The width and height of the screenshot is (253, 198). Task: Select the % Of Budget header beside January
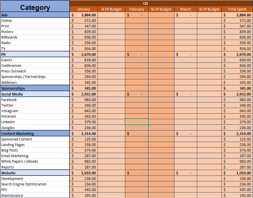pos(112,9)
